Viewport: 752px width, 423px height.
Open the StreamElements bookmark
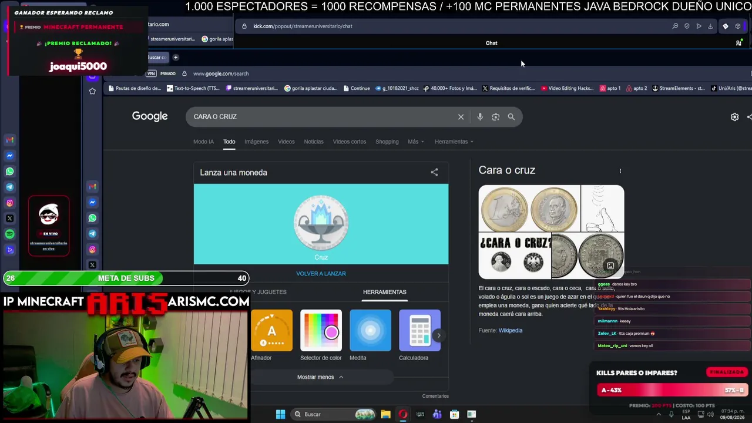(x=678, y=89)
